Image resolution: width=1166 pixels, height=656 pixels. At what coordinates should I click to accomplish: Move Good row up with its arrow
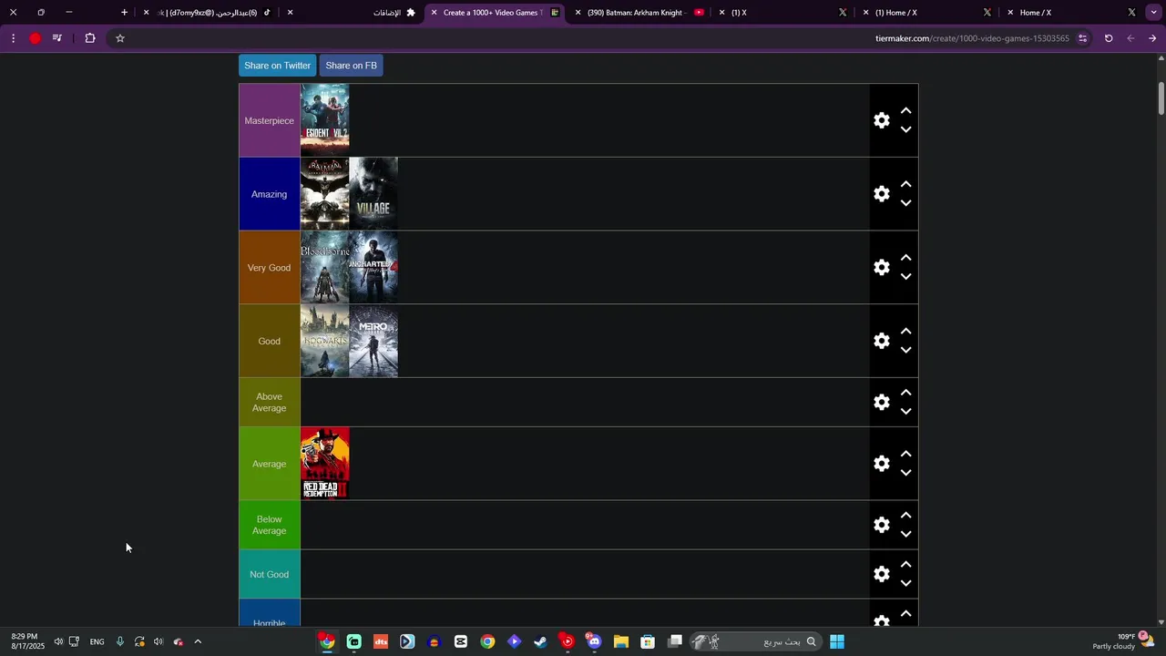click(905, 332)
